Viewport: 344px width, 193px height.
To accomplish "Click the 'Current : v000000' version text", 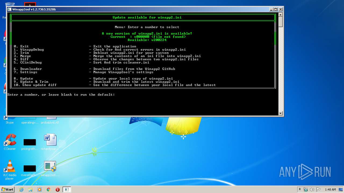I will [x=148, y=37].
